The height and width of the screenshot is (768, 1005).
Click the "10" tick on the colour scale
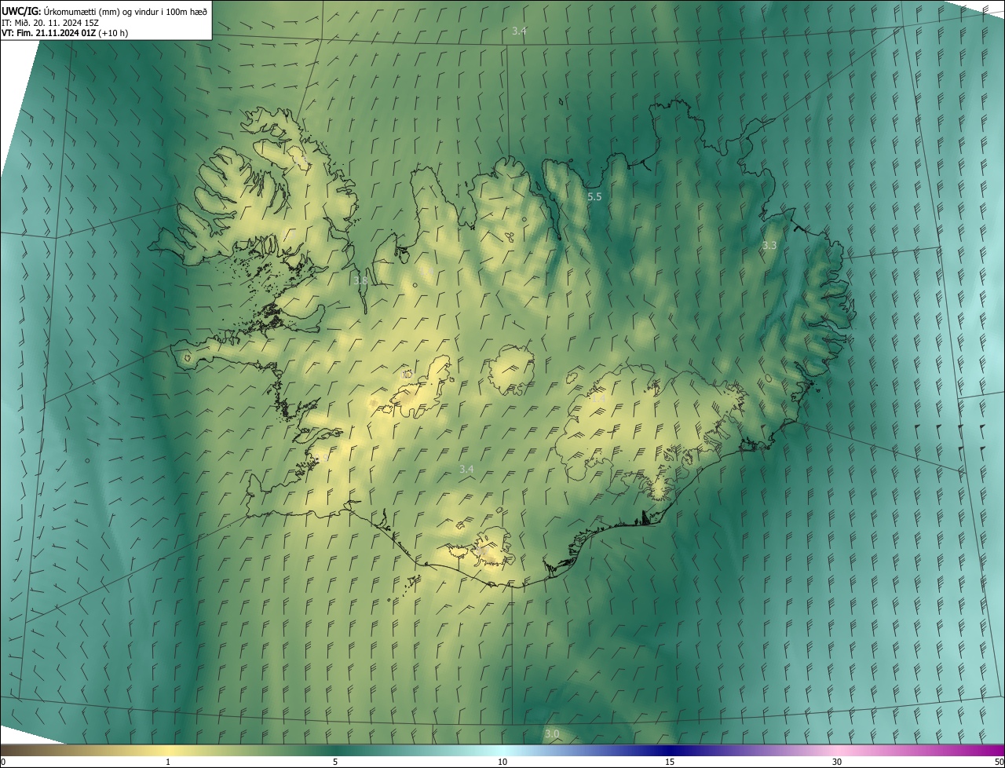(x=502, y=762)
